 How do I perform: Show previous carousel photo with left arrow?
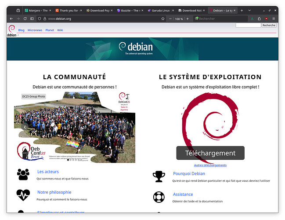[x=25, y=127]
